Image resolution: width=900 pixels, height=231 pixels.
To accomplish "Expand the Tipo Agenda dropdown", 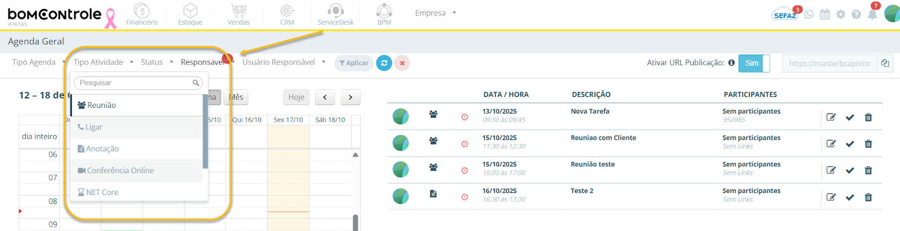I will 39,62.
